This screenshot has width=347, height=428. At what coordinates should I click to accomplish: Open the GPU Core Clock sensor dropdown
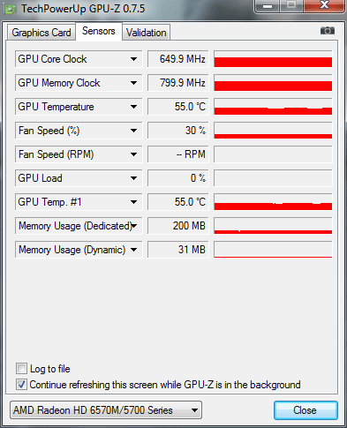tap(133, 59)
